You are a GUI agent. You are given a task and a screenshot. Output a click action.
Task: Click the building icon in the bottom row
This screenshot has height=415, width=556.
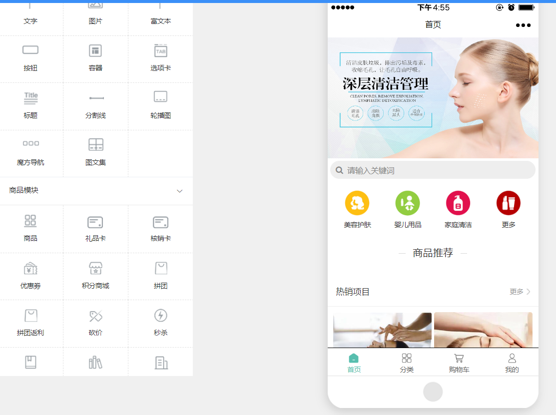[x=161, y=363]
